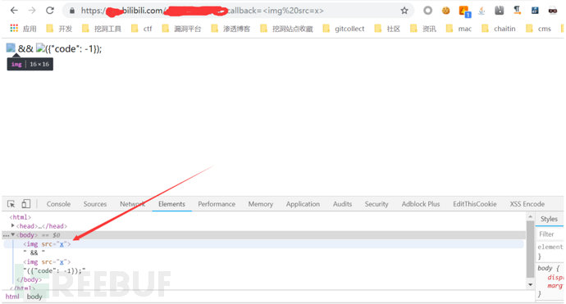This screenshot has width=566, height=304.
Task: Open the cookie extension icon in toolbar
Action: (445, 11)
